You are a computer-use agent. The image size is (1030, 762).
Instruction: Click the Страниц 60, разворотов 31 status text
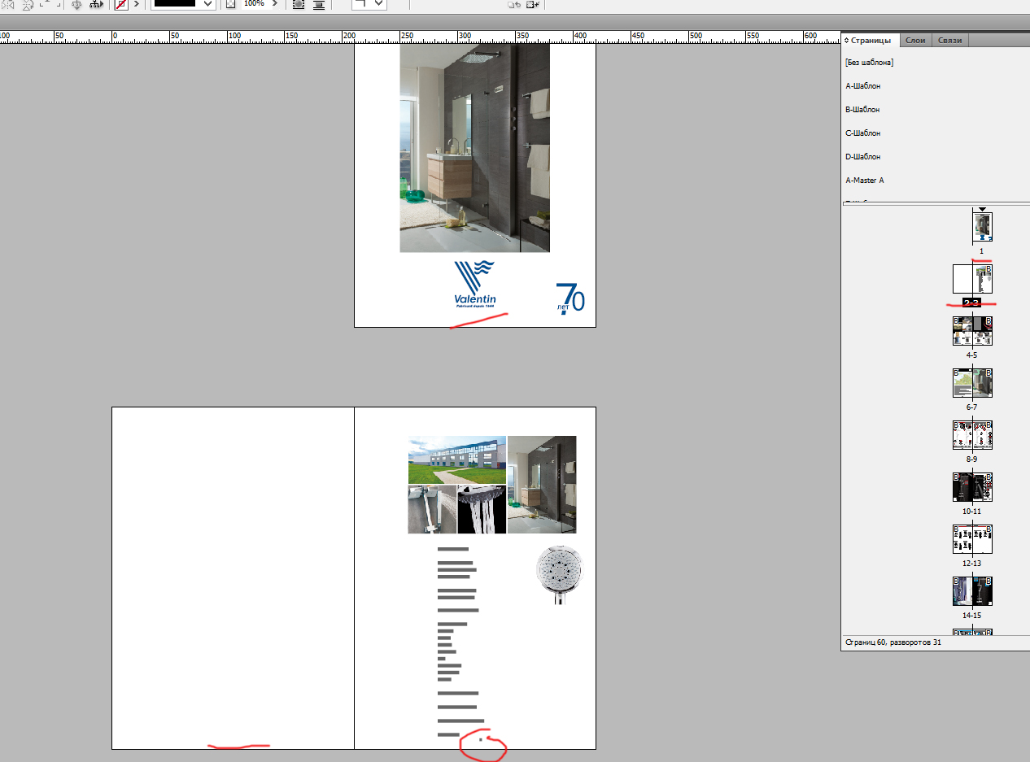pyautogui.click(x=893, y=642)
